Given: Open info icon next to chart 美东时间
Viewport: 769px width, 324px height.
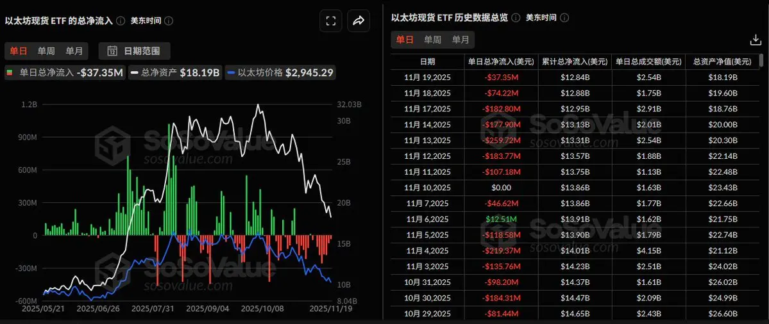Looking at the screenshot, I should coord(169,21).
